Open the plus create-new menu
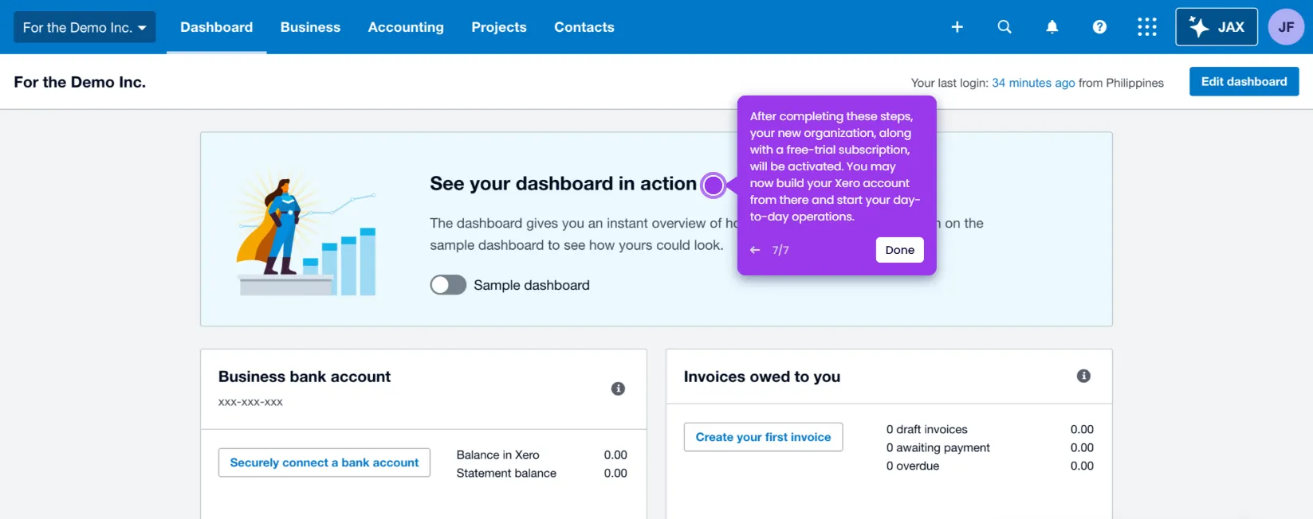This screenshot has width=1313, height=519. coord(957,27)
